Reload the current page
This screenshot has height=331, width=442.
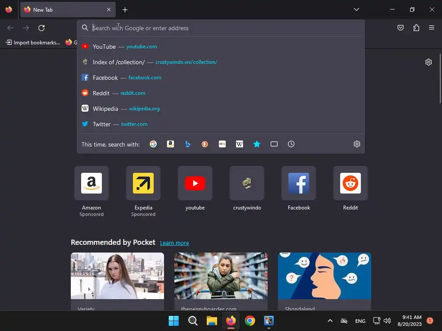pyautogui.click(x=41, y=28)
